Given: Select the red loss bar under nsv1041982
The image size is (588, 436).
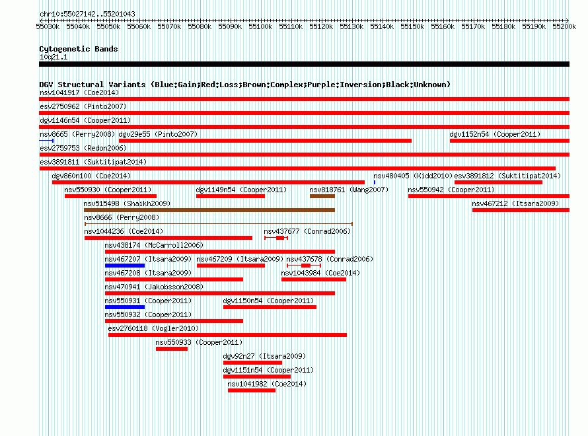Looking at the screenshot, I should [x=252, y=390].
